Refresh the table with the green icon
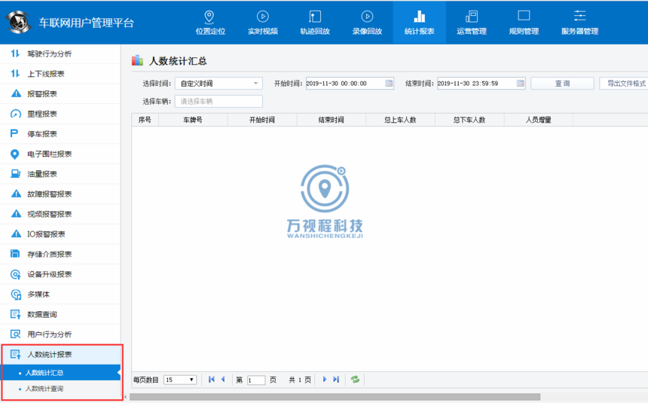This screenshot has height=403, width=648. point(355,379)
